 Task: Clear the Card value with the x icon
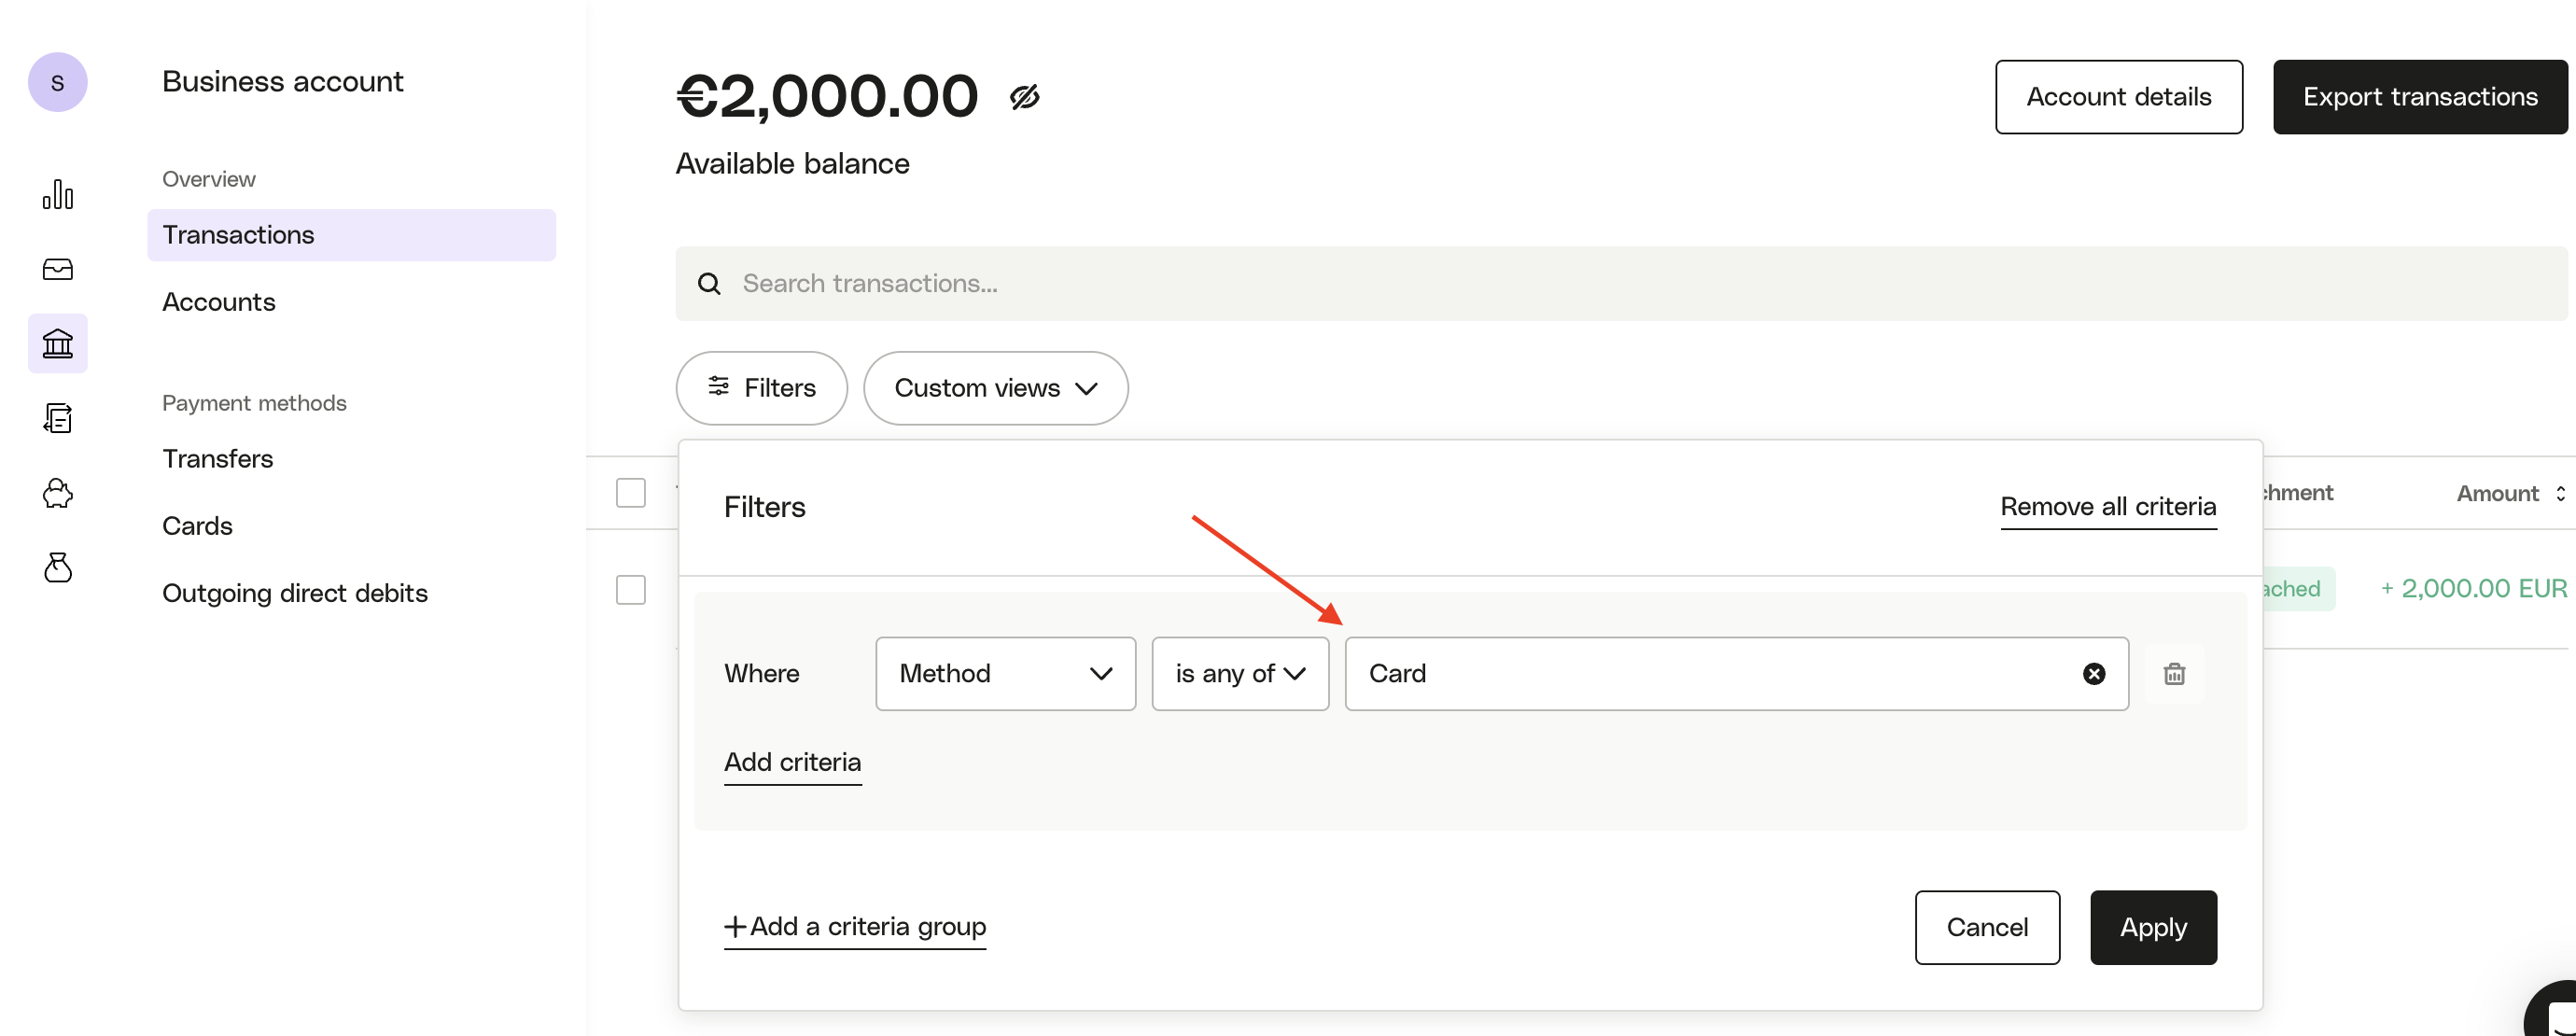(x=2094, y=673)
